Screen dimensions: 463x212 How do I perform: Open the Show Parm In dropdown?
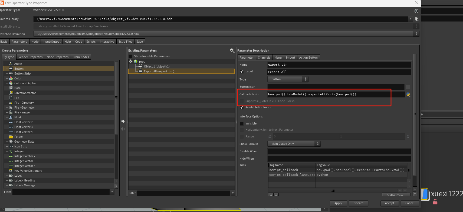coord(294,144)
